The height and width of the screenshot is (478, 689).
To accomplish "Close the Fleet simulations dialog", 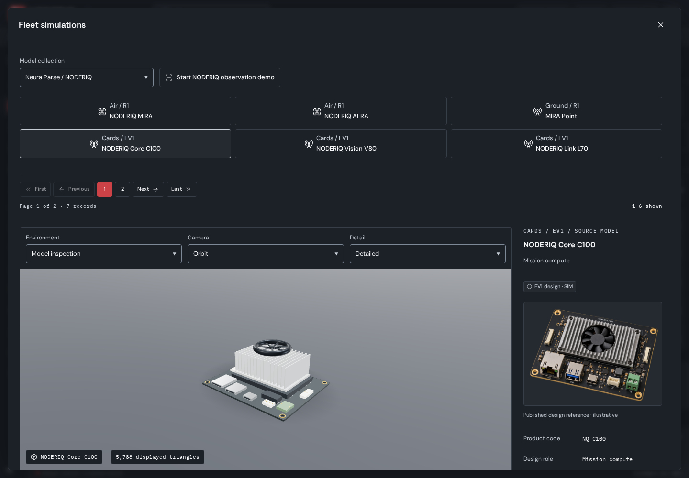I will (661, 25).
